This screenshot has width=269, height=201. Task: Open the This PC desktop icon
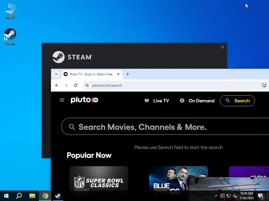coord(10,11)
